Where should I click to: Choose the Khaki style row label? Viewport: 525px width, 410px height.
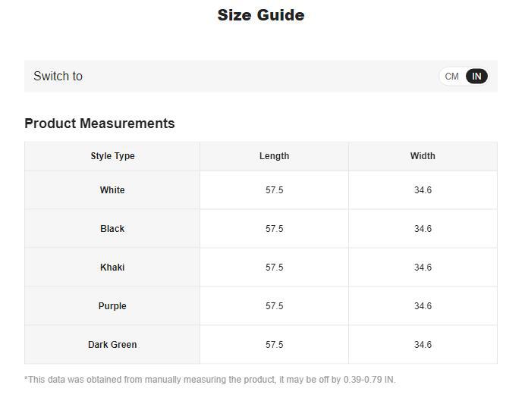[112, 268]
